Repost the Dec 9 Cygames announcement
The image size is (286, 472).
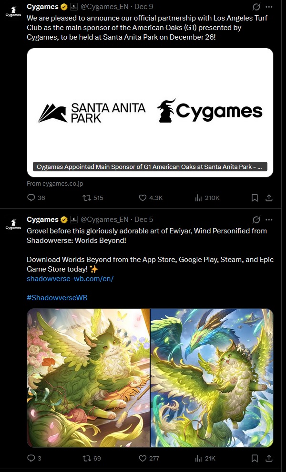click(x=92, y=198)
